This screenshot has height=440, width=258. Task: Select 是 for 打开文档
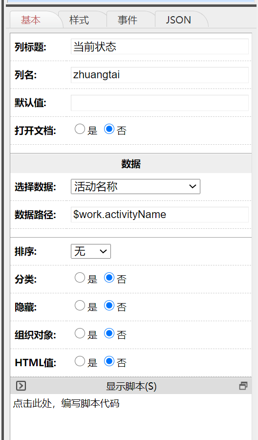(x=80, y=129)
